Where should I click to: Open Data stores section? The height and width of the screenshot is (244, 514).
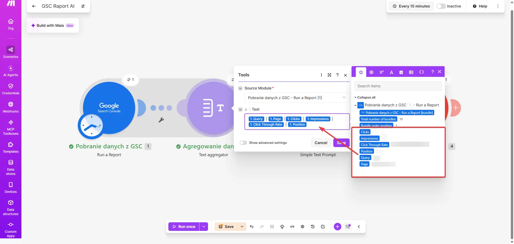coord(11,168)
